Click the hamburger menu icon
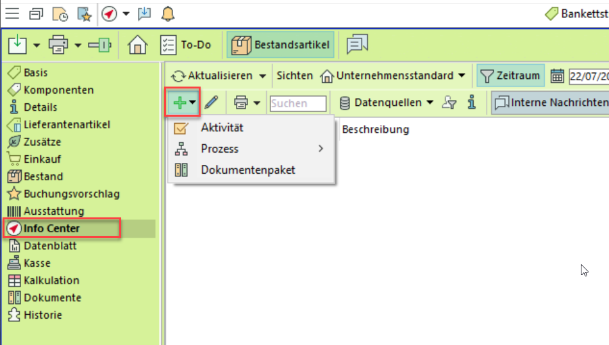 (x=12, y=13)
